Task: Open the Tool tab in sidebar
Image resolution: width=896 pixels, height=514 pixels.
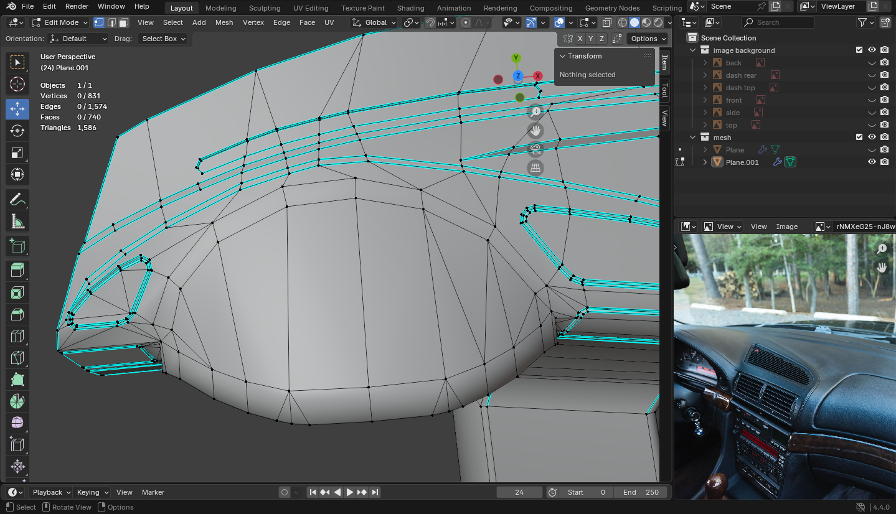Action: pyautogui.click(x=665, y=90)
